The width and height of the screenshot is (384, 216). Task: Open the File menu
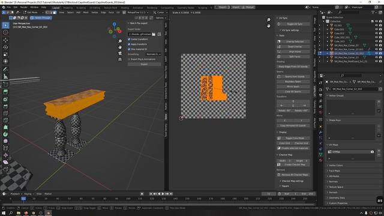tap(9, 7)
